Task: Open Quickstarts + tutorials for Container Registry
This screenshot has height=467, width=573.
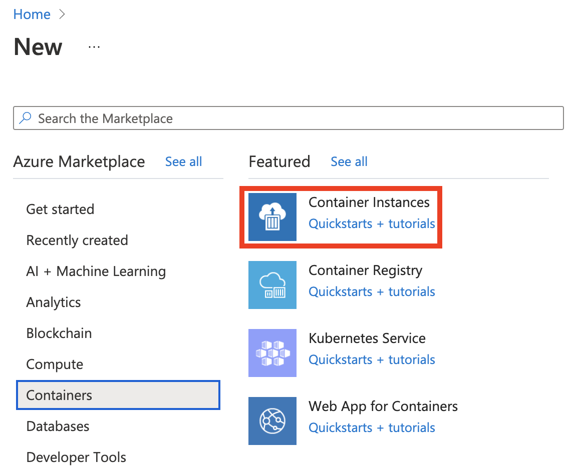Action: (x=372, y=292)
